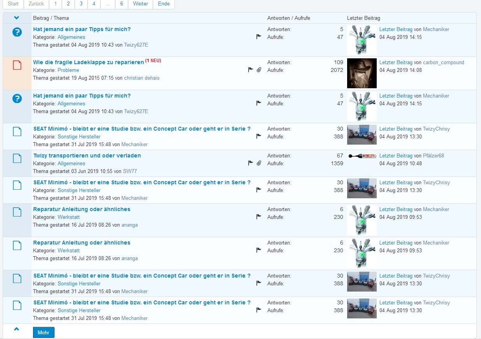This screenshot has height=339, width=481.
Task: Click carbon_compound's avatar thumbnail
Action: 362,73
